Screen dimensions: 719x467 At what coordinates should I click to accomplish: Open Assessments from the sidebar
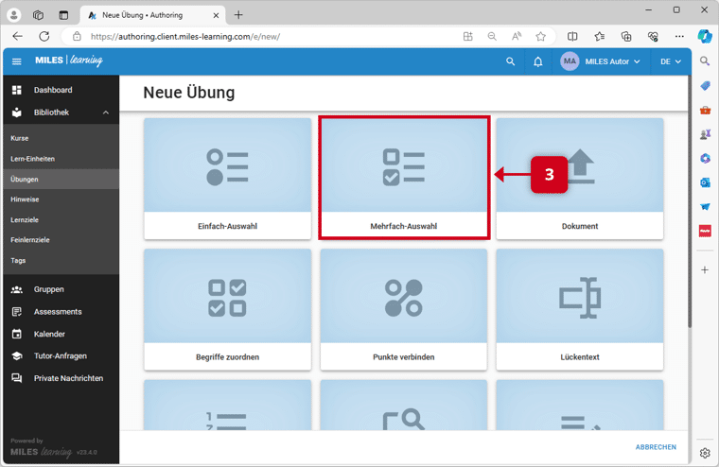(x=58, y=312)
